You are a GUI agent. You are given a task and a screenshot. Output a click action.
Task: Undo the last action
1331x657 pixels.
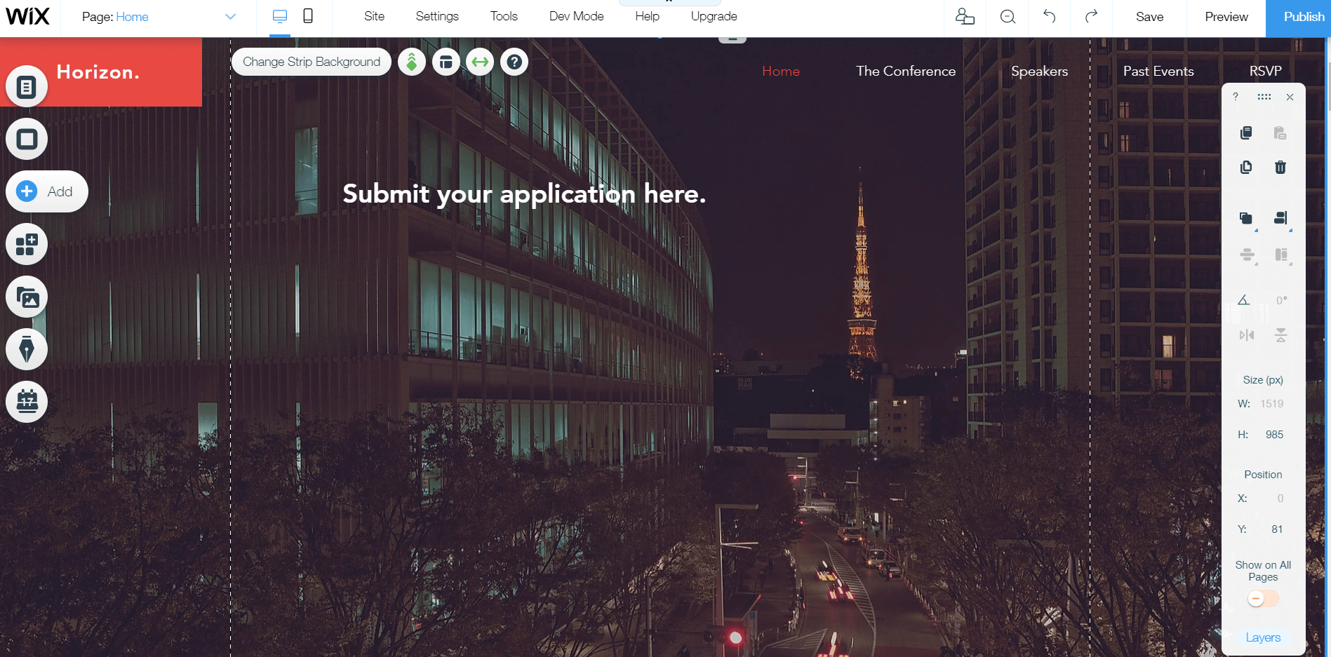pos(1049,16)
